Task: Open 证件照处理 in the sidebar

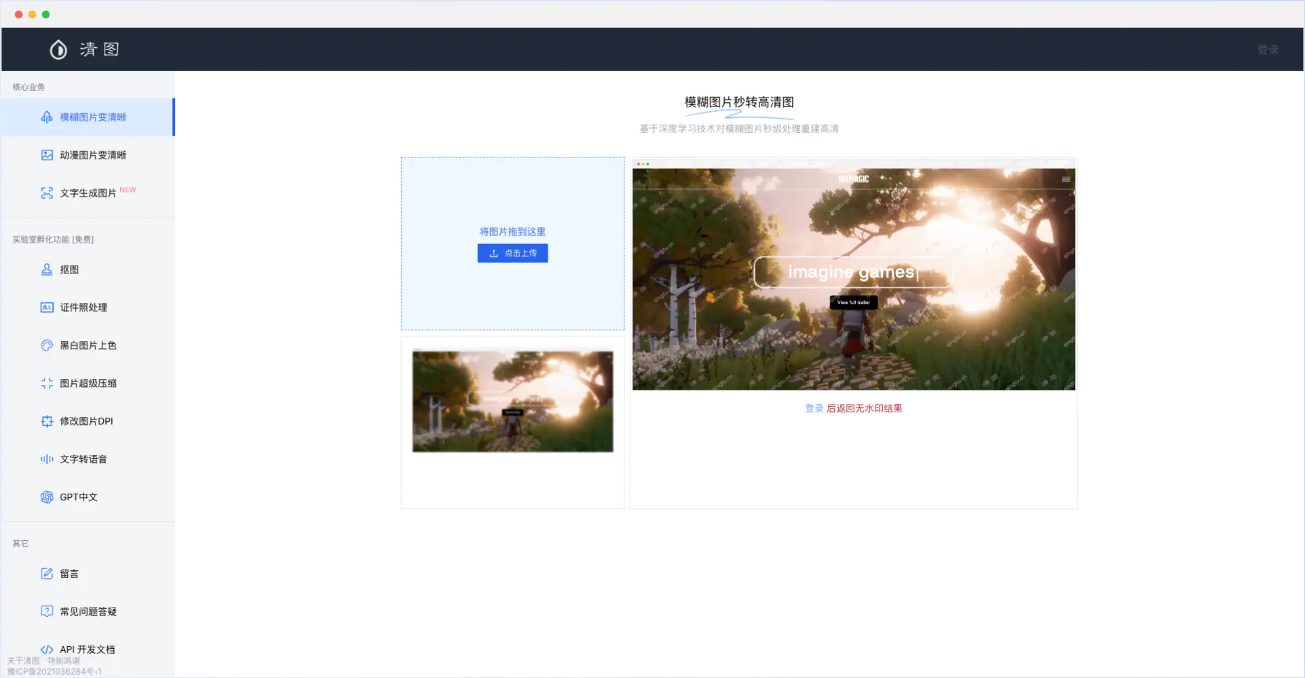Action: [88, 307]
